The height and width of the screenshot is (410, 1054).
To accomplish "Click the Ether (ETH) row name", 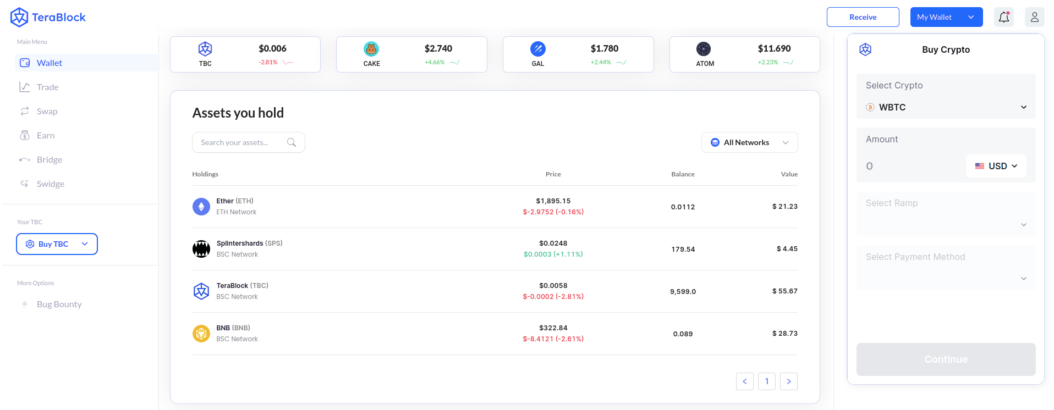I will pyautogui.click(x=235, y=201).
